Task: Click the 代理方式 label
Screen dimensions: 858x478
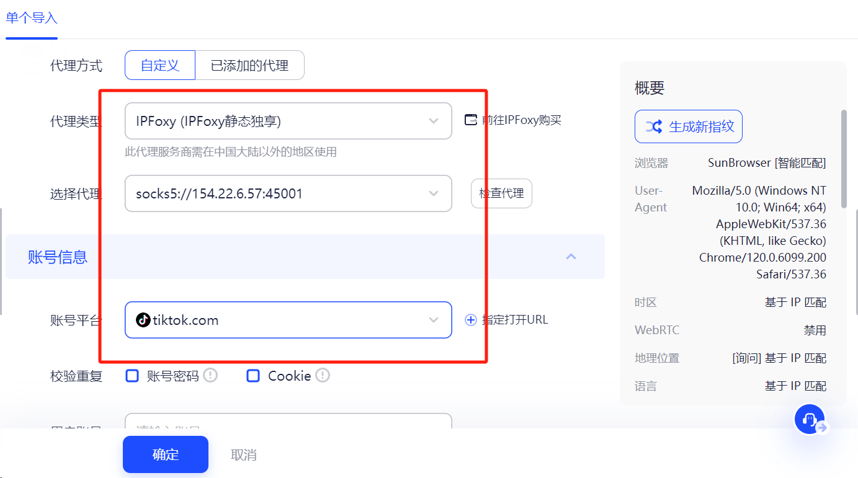Action: (76, 65)
